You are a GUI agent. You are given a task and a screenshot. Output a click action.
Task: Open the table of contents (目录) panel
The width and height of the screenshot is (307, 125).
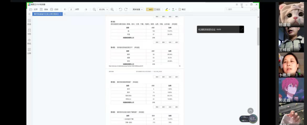pos(29,22)
